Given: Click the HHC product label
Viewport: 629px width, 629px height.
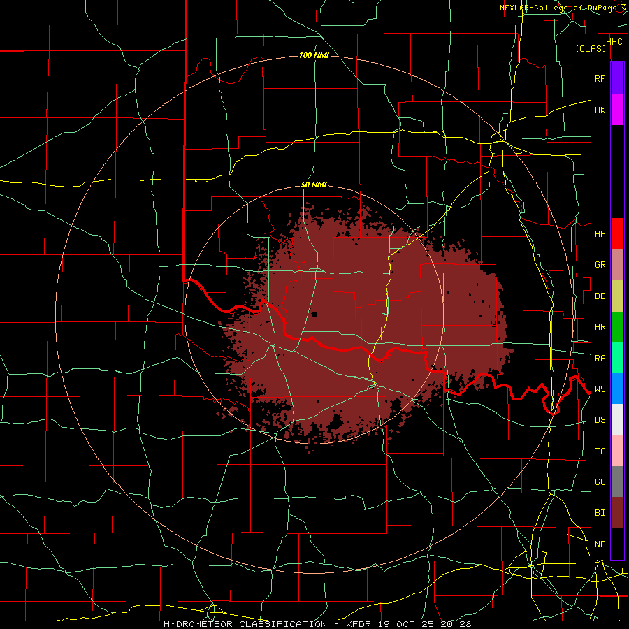Looking at the screenshot, I should (x=614, y=42).
